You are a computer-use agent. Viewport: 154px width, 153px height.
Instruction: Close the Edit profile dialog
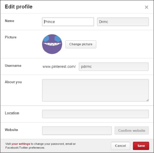[147, 7]
